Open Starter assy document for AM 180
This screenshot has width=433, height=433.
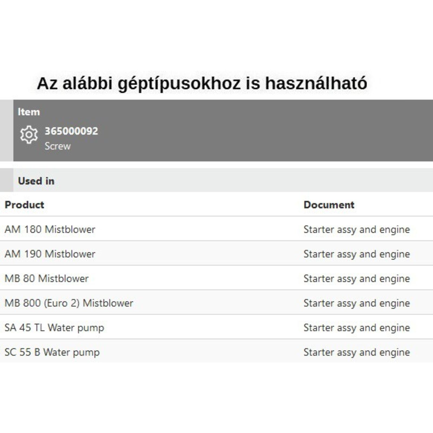357,229
